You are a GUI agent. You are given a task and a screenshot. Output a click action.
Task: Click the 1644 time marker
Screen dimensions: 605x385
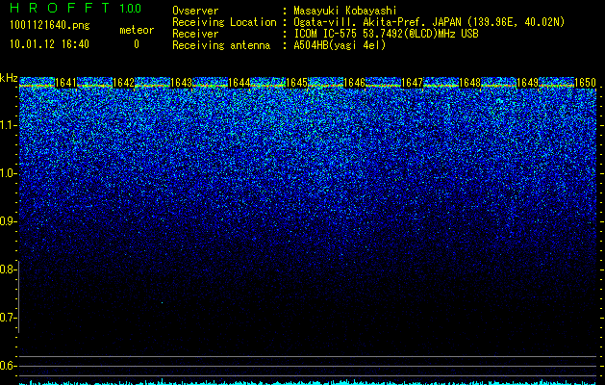tap(239, 83)
